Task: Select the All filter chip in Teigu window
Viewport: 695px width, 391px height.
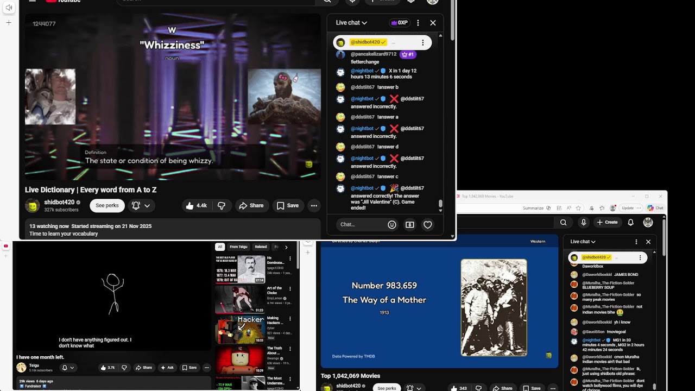Action: click(x=220, y=247)
